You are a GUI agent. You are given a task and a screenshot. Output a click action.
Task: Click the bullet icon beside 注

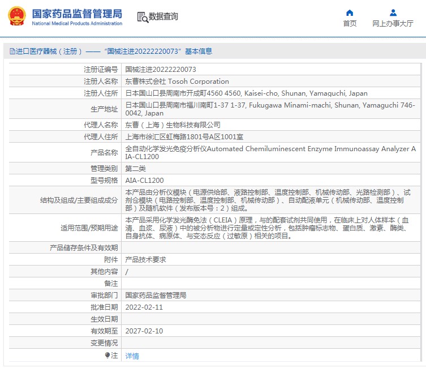(x=107, y=355)
